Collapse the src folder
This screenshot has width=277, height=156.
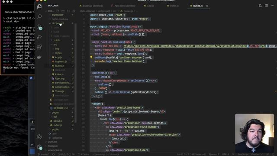click(55, 45)
